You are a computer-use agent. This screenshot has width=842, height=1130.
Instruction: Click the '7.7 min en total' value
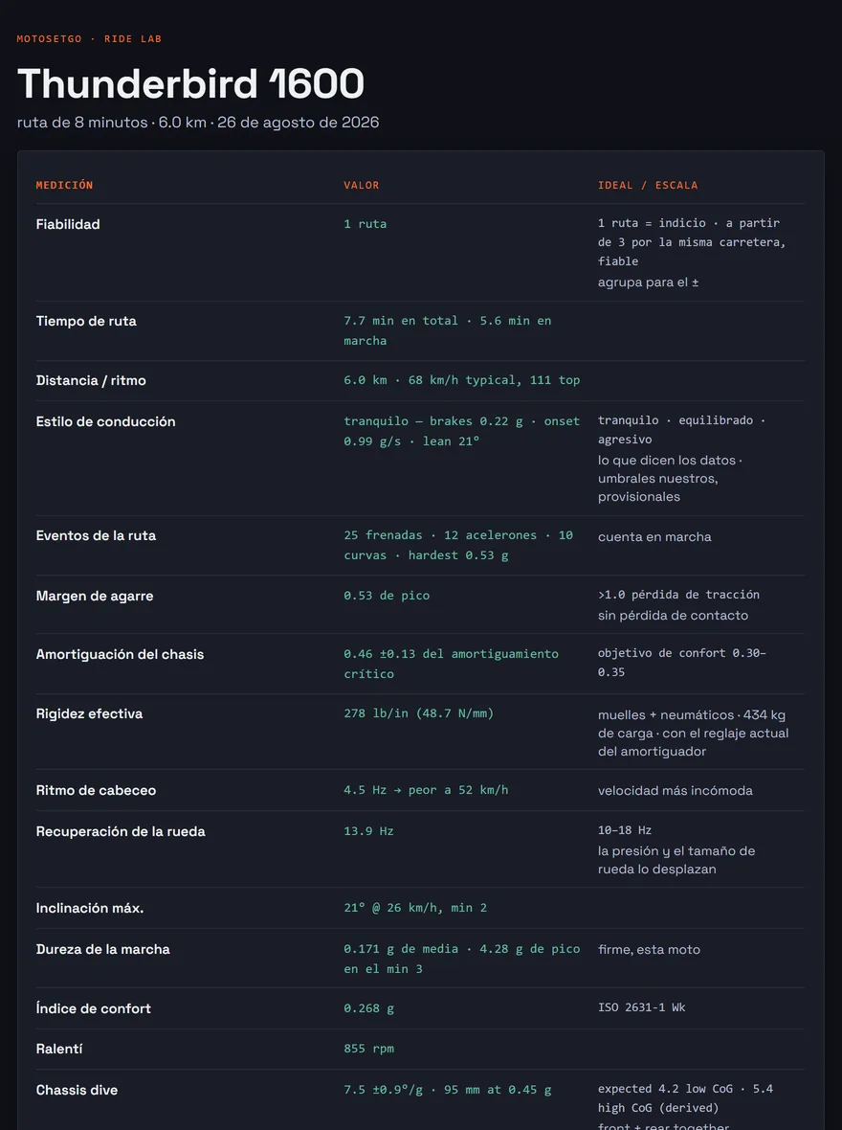coord(447,330)
